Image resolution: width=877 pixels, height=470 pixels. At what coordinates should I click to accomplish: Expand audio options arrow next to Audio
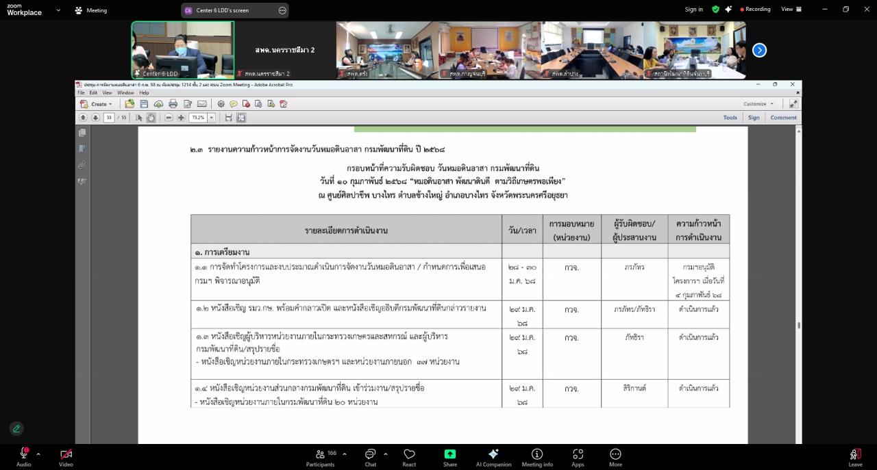click(x=38, y=454)
